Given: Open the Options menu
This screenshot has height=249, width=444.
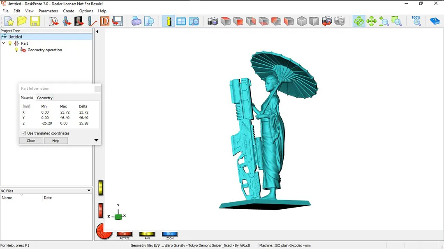Looking at the screenshot, I should coord(86,11).
